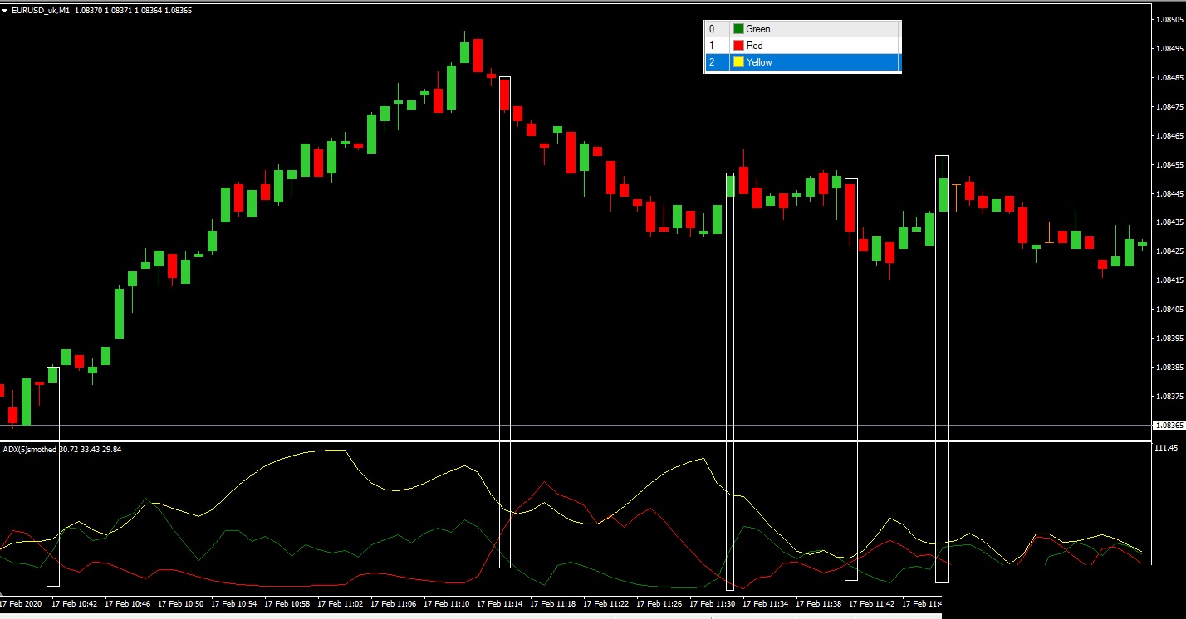This screenshot has width=1186, height=619.
Task: Click index 0 cell in the color list
Action: [x=717, y=29]
